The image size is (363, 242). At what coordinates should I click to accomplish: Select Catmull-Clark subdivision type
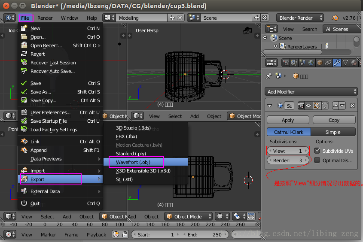click(x=289, y=132)
